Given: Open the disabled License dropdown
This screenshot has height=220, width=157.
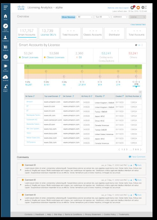Looking at the screenshot, I should [x=138, y=17].
